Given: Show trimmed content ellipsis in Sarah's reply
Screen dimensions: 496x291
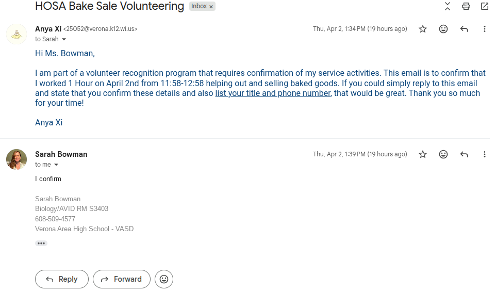Looking at the screenshot, I should (x=41, y=243).
